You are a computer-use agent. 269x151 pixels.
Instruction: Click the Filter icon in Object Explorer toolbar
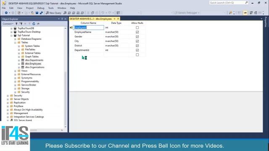click(x=29, y=24)
